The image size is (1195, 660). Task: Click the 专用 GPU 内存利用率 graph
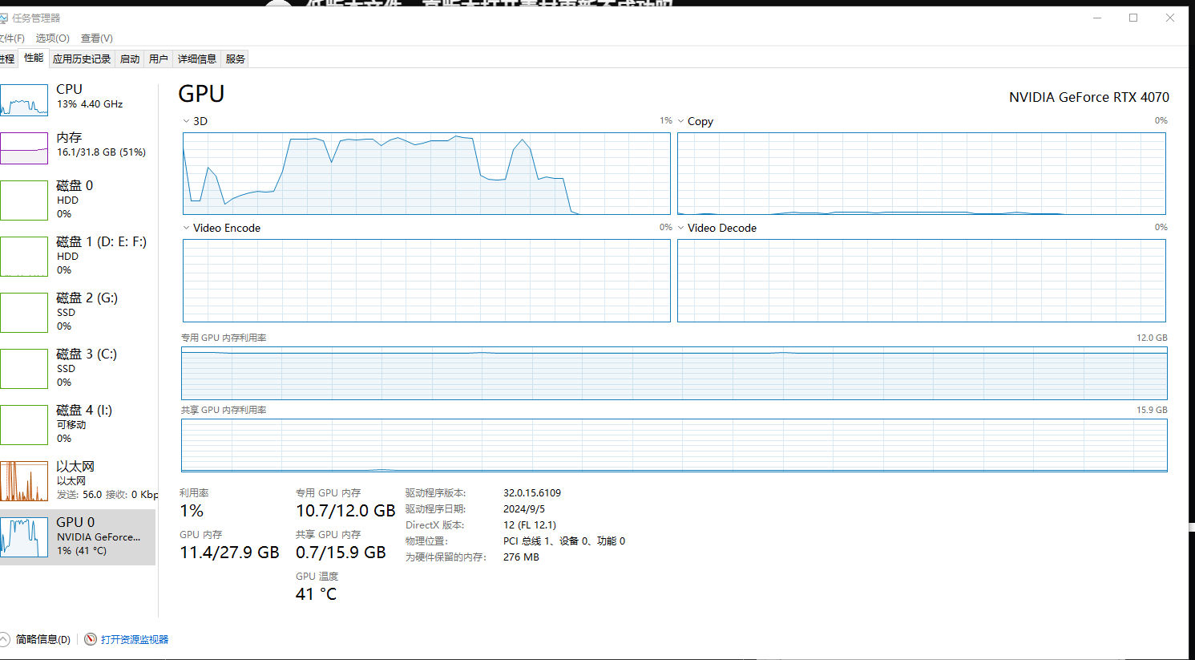673,373
